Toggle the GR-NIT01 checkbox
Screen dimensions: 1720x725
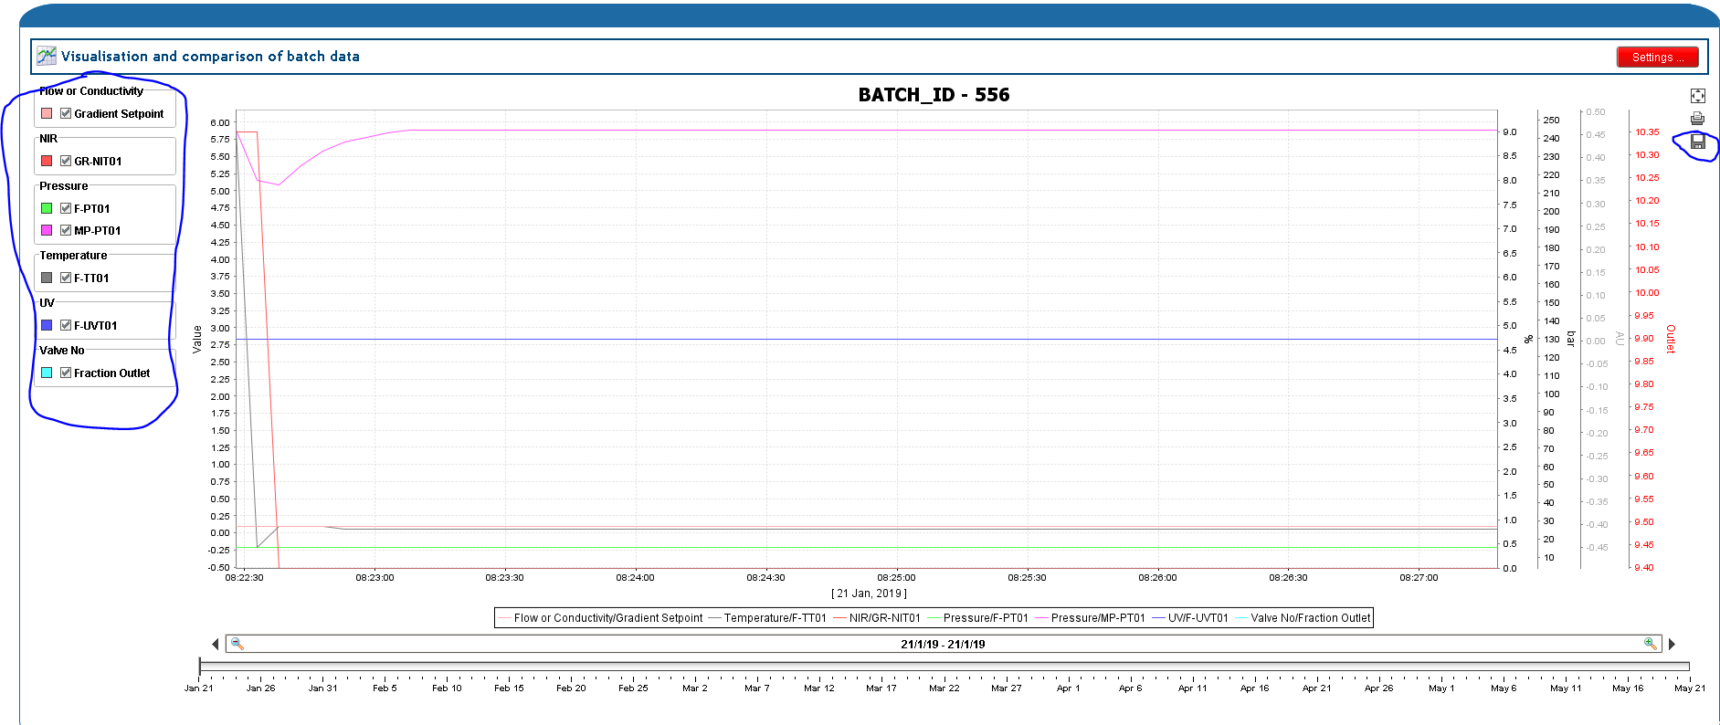pyautogui.click(x=66, y=161)
